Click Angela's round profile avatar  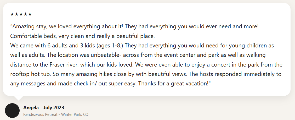(x=12, y=111)
